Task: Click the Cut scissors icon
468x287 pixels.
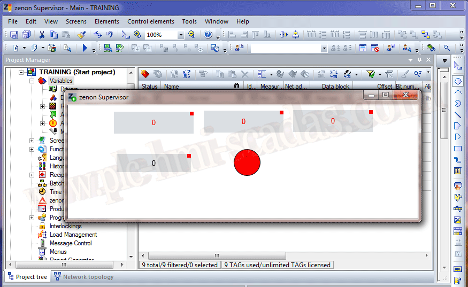Action: pyautogui.click(x=42, y=35)
